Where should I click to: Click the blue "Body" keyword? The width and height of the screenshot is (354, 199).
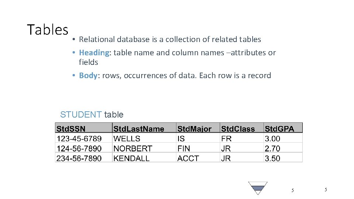click(x=88, y=76)
